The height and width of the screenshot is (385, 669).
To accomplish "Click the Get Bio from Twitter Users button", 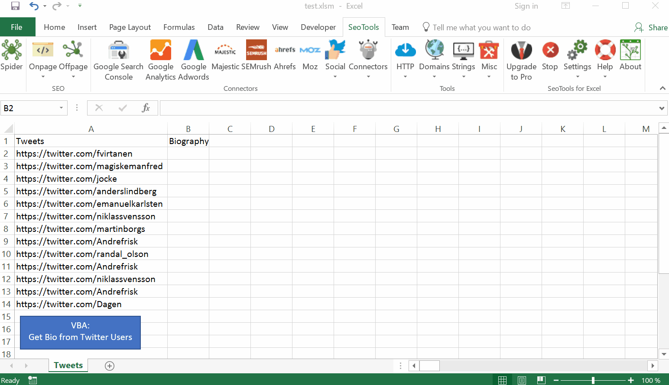I will 80,332.
